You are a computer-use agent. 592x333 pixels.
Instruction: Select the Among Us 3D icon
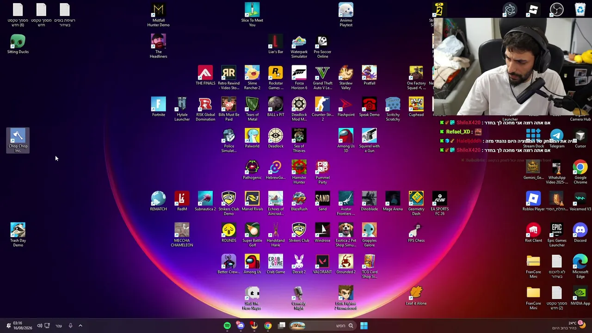point(346,141)
